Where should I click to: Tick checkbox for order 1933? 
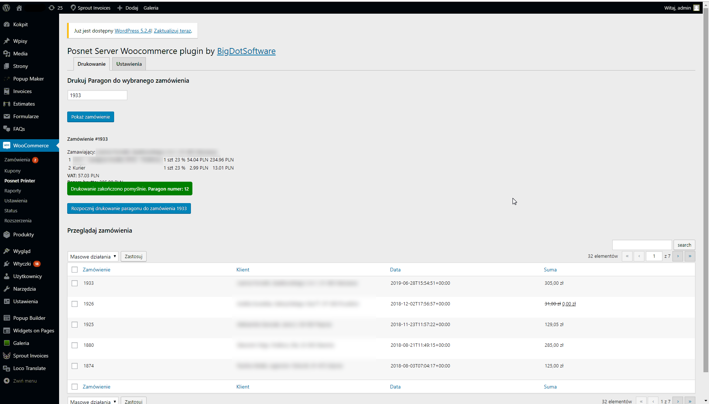click(75, 283)
